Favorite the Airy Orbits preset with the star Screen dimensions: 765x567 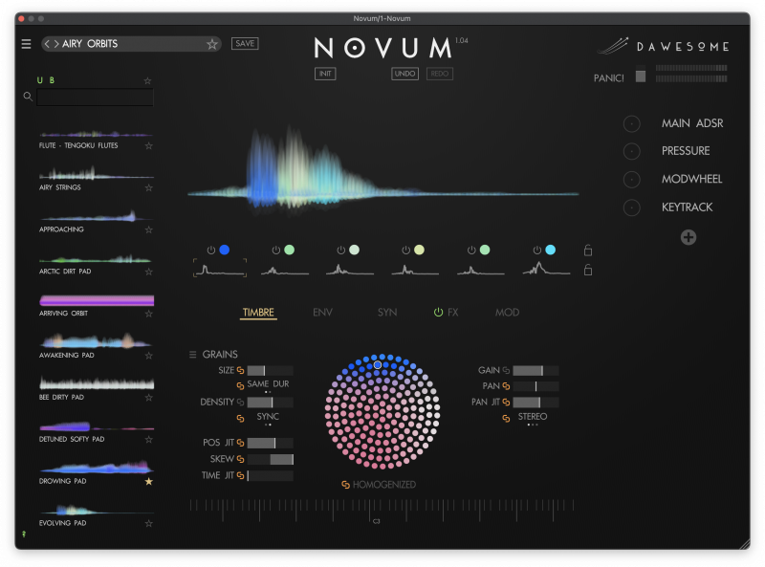coord(212,44)
